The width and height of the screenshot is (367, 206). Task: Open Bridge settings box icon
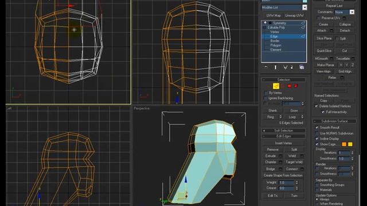coord(280,169)
